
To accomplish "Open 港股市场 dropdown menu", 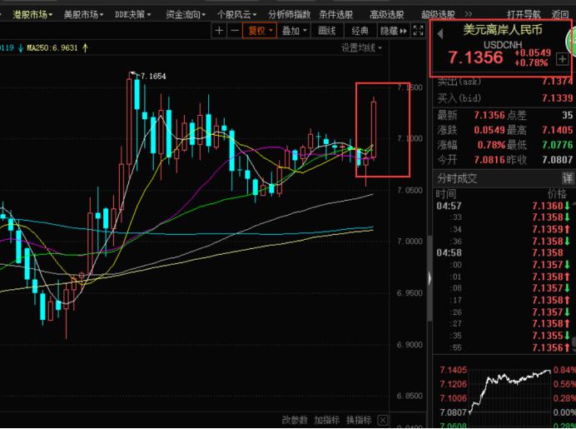I will pos(32,14).
